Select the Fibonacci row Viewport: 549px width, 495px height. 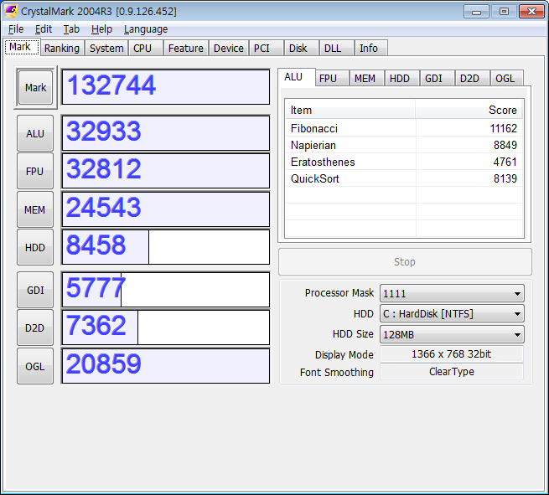coord(404,128)
